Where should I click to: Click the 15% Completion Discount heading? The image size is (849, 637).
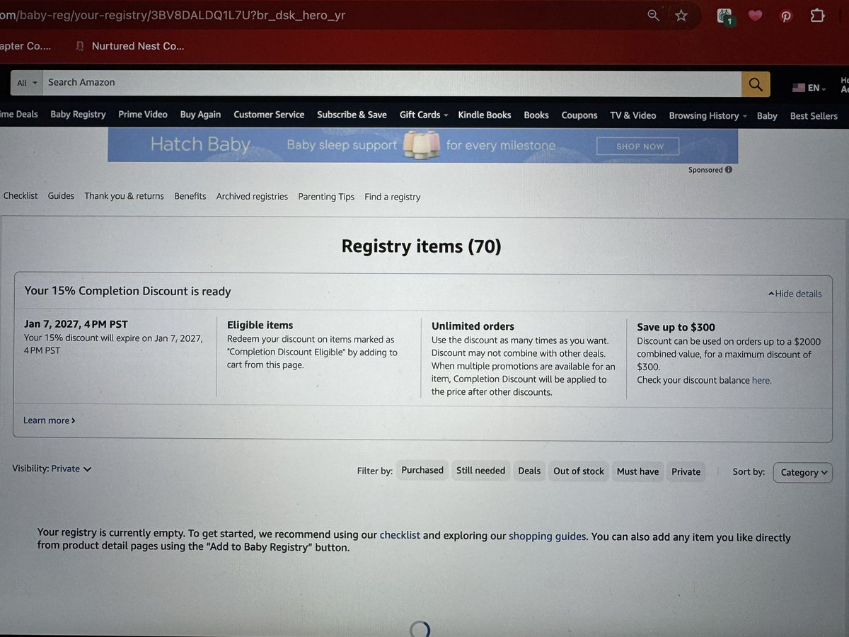127,291
